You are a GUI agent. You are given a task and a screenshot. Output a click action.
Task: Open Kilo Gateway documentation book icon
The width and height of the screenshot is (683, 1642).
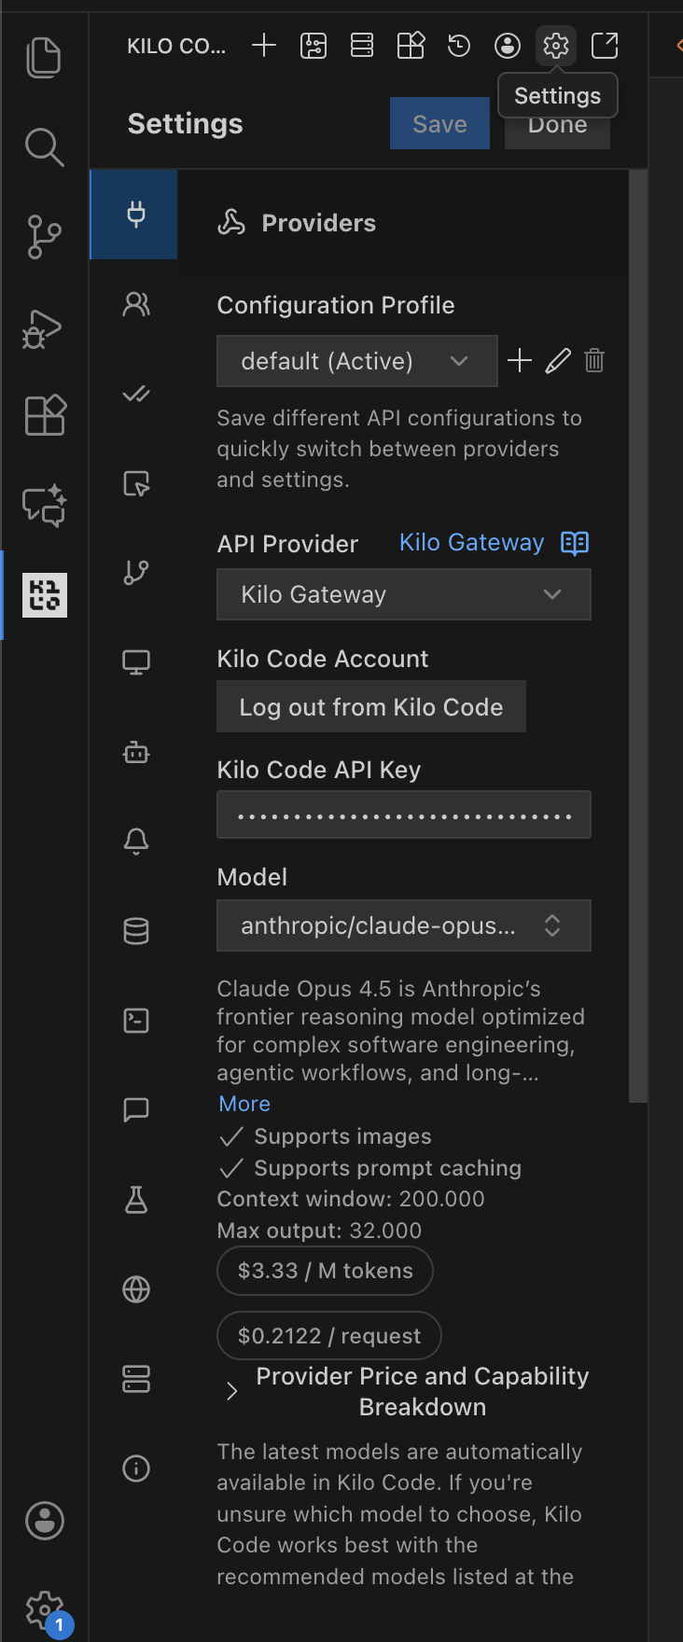click(575, 543)
